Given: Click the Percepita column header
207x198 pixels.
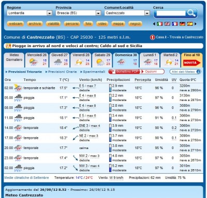Looking at the screenshot, I should point(143,80).
